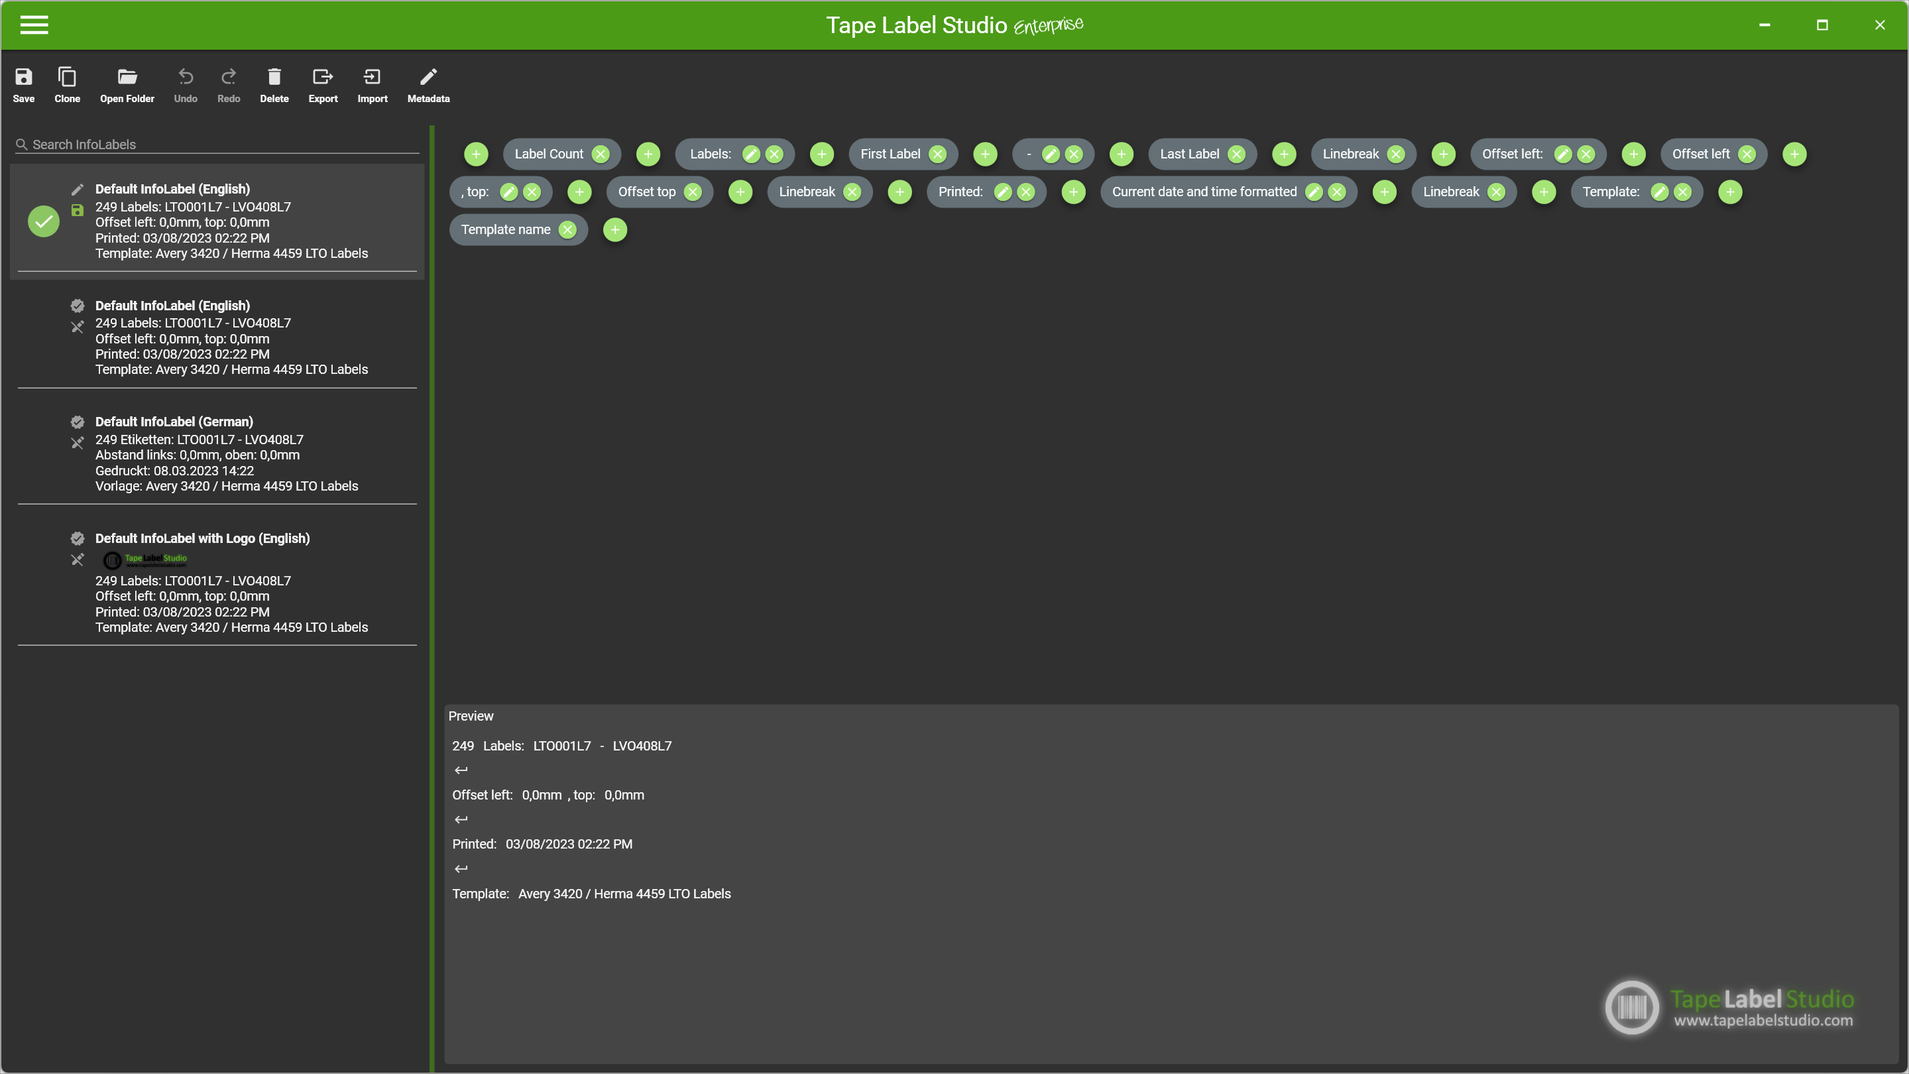The height and width of the screenshot is (1074, 1909).
Task: Click crossed-pencil icon on InfoLabel with Logo
Action: (x=77, y=560)
